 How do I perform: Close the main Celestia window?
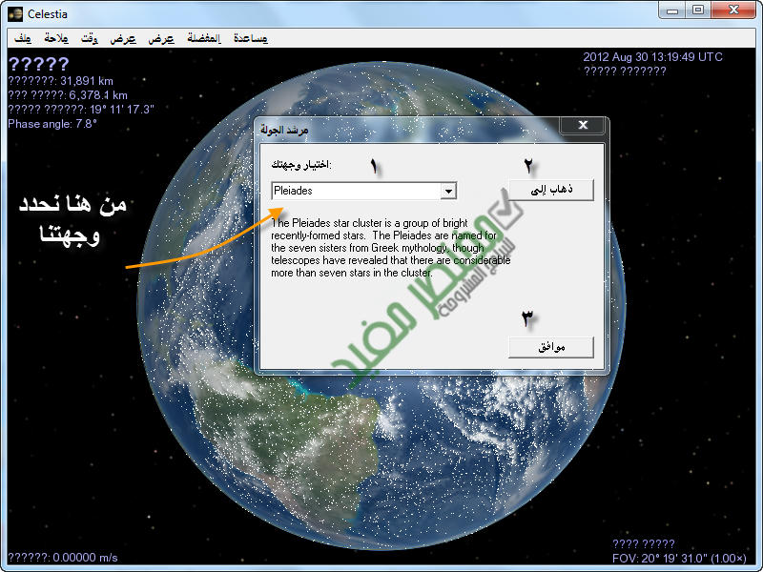(x=734, y=10)
